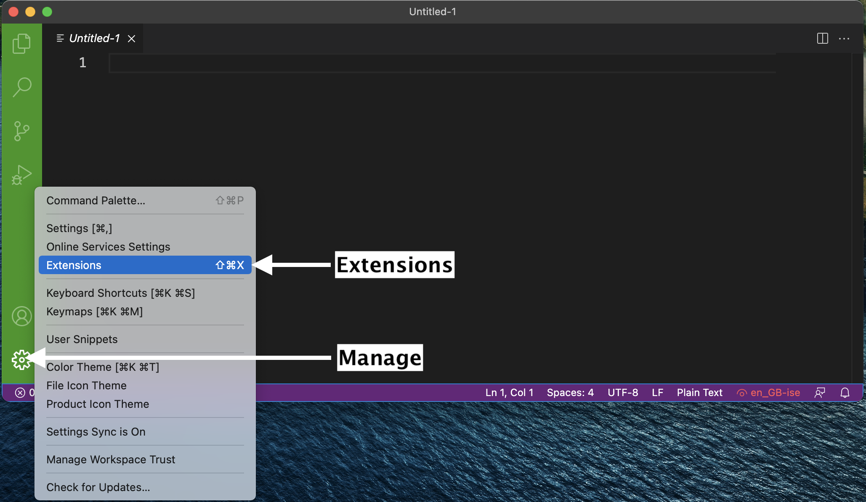866x502 pixels.
Task: Choose Command Palette... from menu
Action: tap(145, 201)
